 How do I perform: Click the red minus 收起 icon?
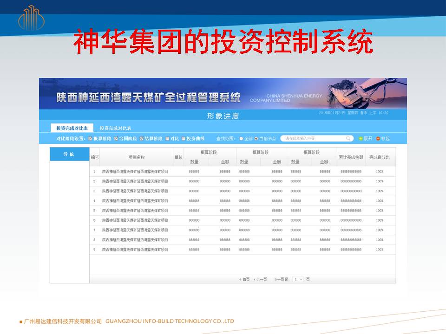coord(378,139)
